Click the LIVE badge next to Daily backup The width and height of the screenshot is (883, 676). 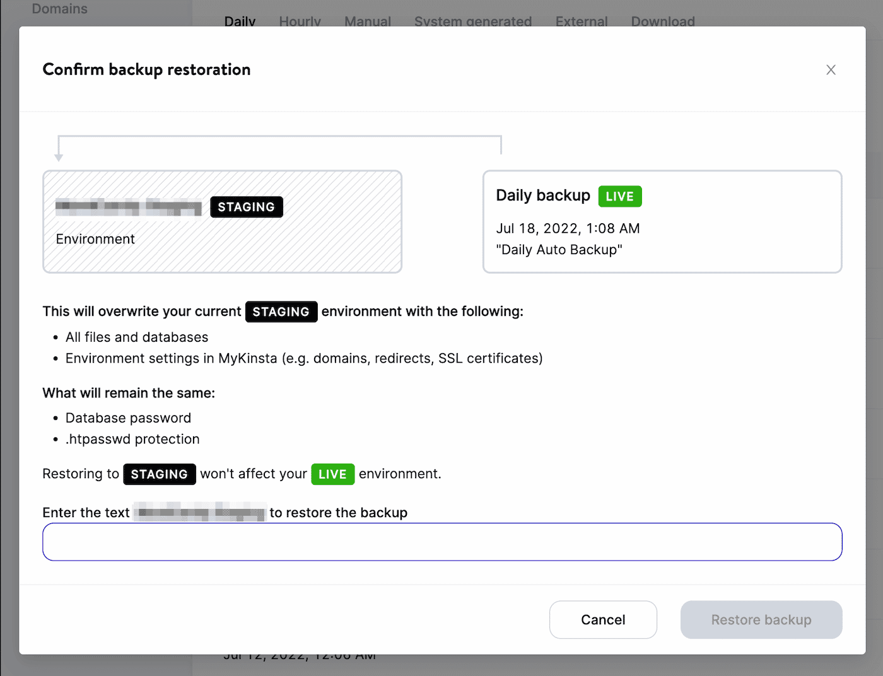[x=619, y=196]
